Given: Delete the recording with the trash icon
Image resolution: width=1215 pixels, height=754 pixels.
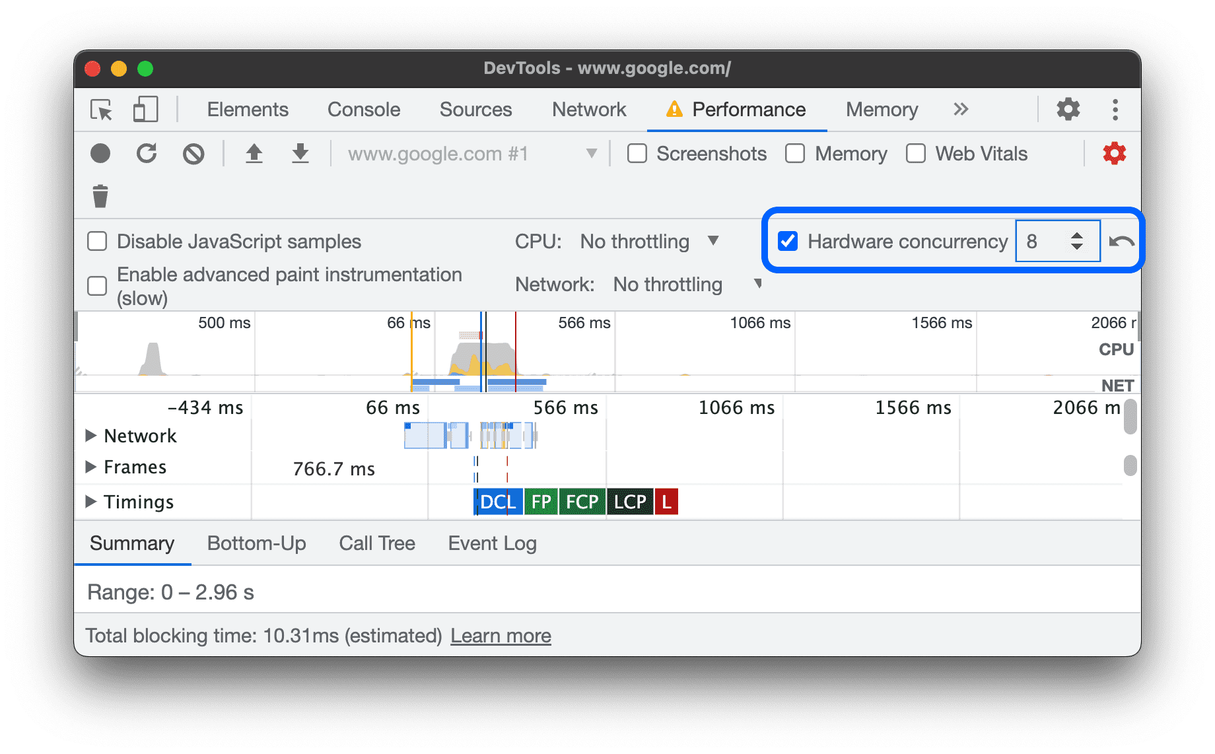Looking at the screenshot, I should tap(100, 196).
